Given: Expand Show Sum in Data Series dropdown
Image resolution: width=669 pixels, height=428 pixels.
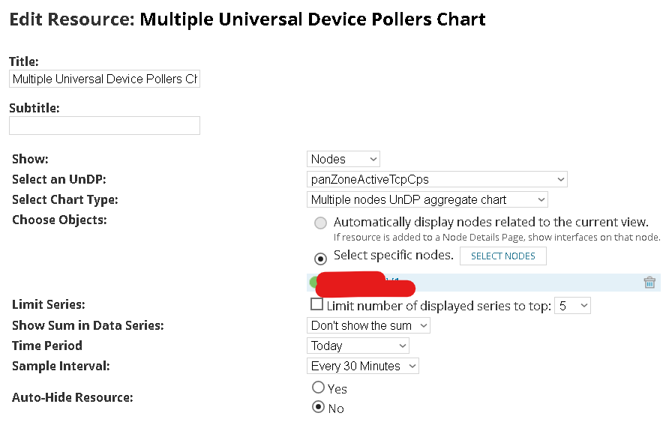Looking at the screenshot, I should [369, 325].
